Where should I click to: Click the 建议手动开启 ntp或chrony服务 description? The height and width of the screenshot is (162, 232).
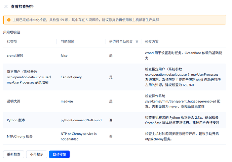pos(182,136)
